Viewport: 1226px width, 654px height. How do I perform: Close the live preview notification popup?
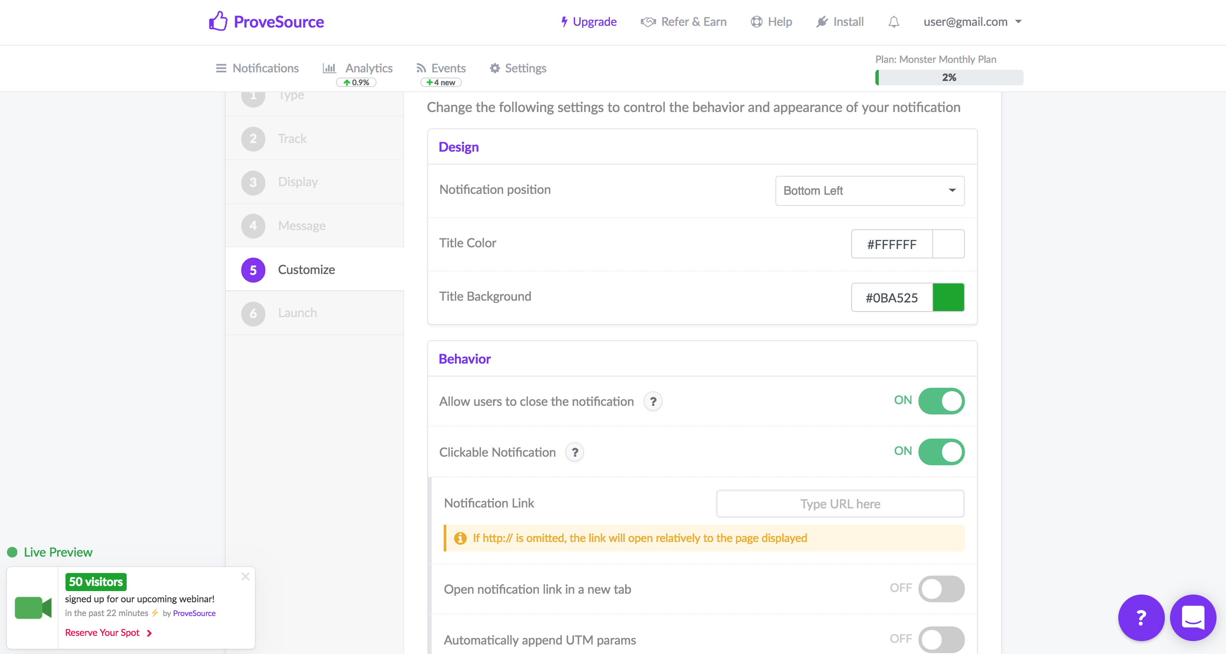[246, 577]
